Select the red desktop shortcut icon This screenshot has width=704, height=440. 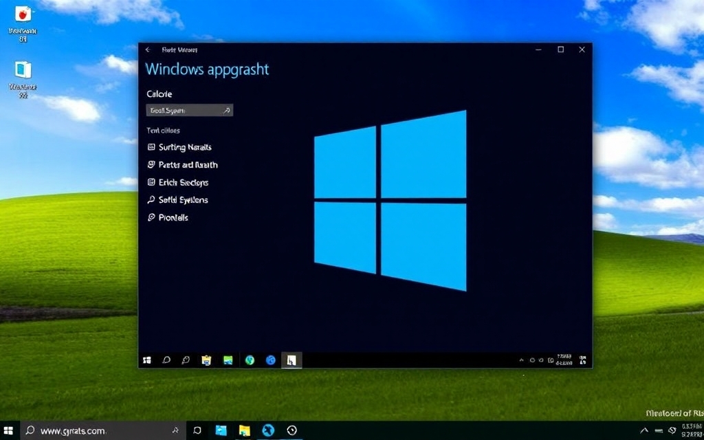pos(23,14)
